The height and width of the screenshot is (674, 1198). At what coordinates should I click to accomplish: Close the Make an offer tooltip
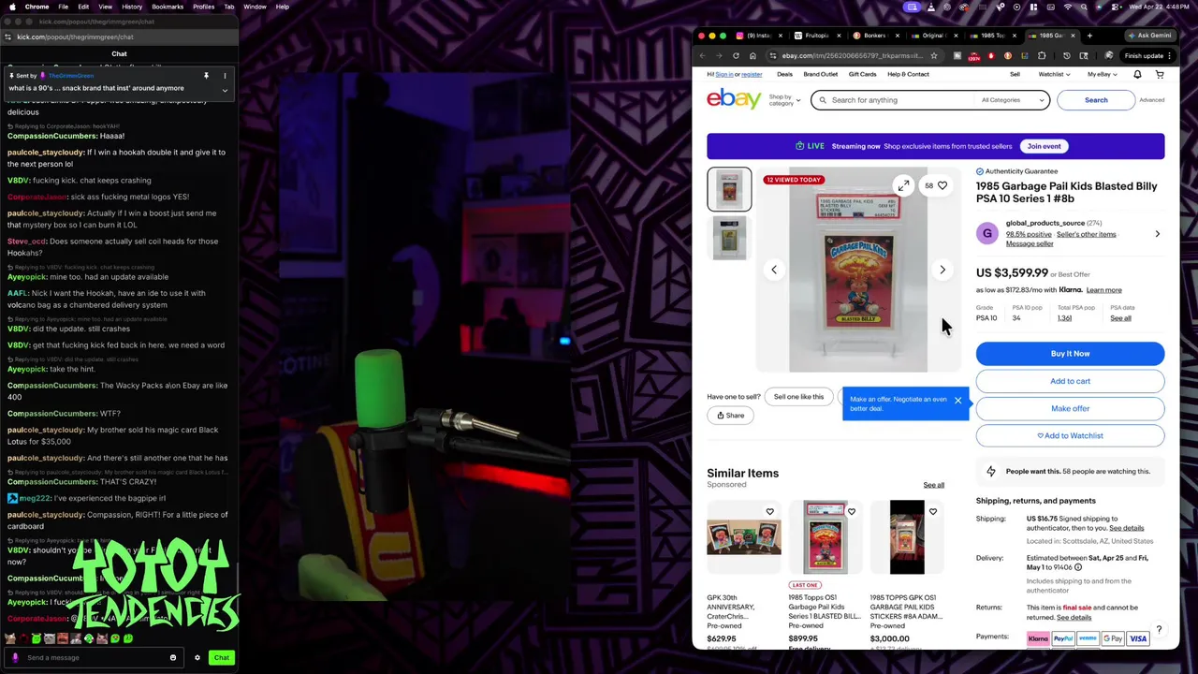(x=957, y=401)
